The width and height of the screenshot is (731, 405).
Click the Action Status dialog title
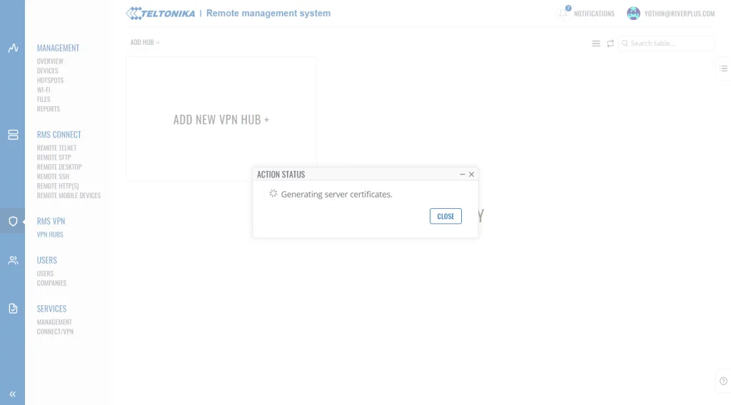(281, 175)
